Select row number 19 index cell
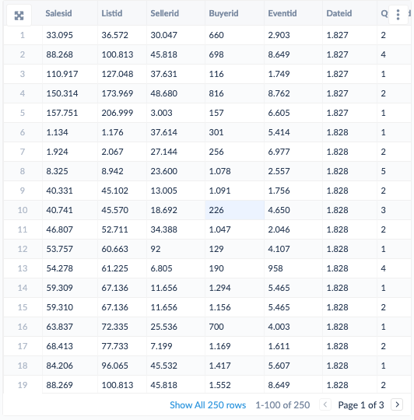The image size is (414, 420). tap(23, 385)
